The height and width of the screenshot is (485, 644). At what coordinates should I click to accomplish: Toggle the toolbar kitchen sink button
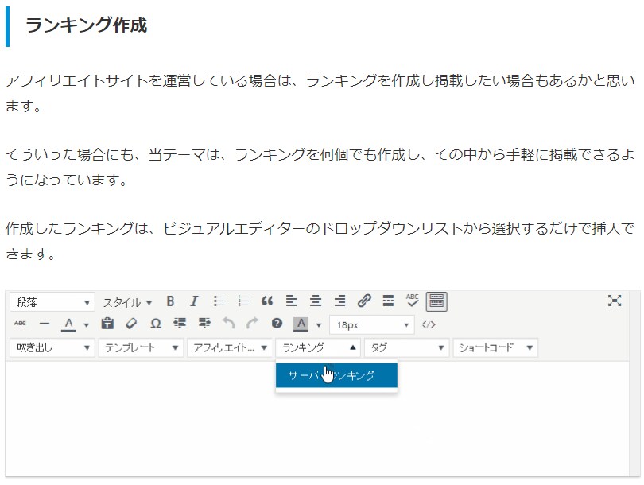[436, 302]
